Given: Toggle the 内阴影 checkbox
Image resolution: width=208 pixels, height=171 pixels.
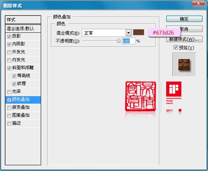Looking at the screenshot, I should coord(9,44).
